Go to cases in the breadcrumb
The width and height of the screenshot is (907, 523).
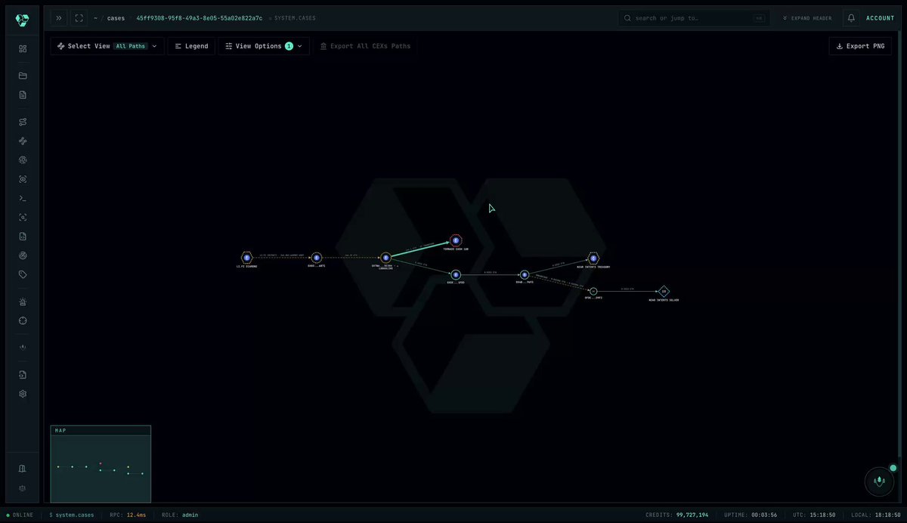pos(116,18)
